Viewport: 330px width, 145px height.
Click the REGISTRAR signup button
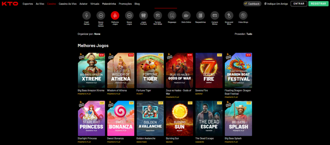click(318, 4)
